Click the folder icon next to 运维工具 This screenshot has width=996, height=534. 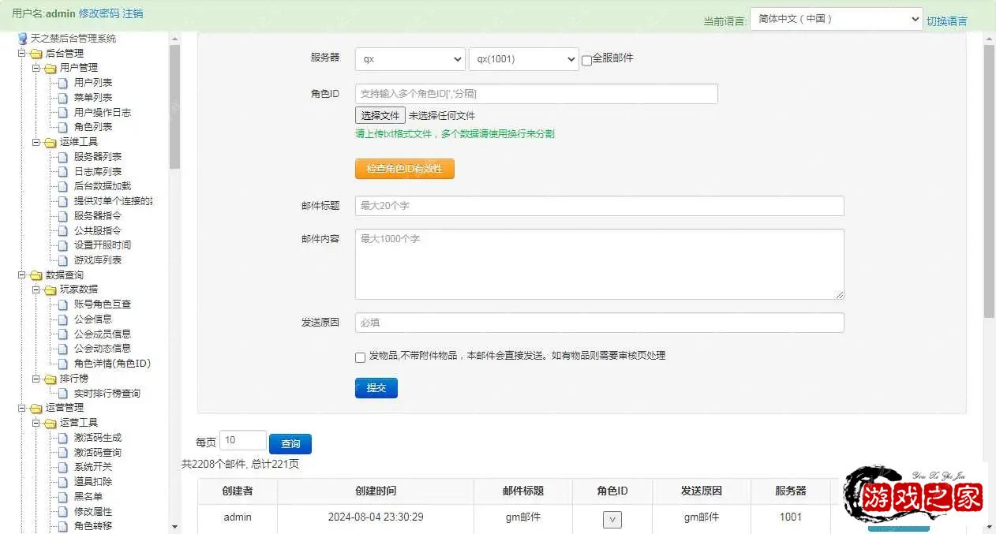[47, 142]
